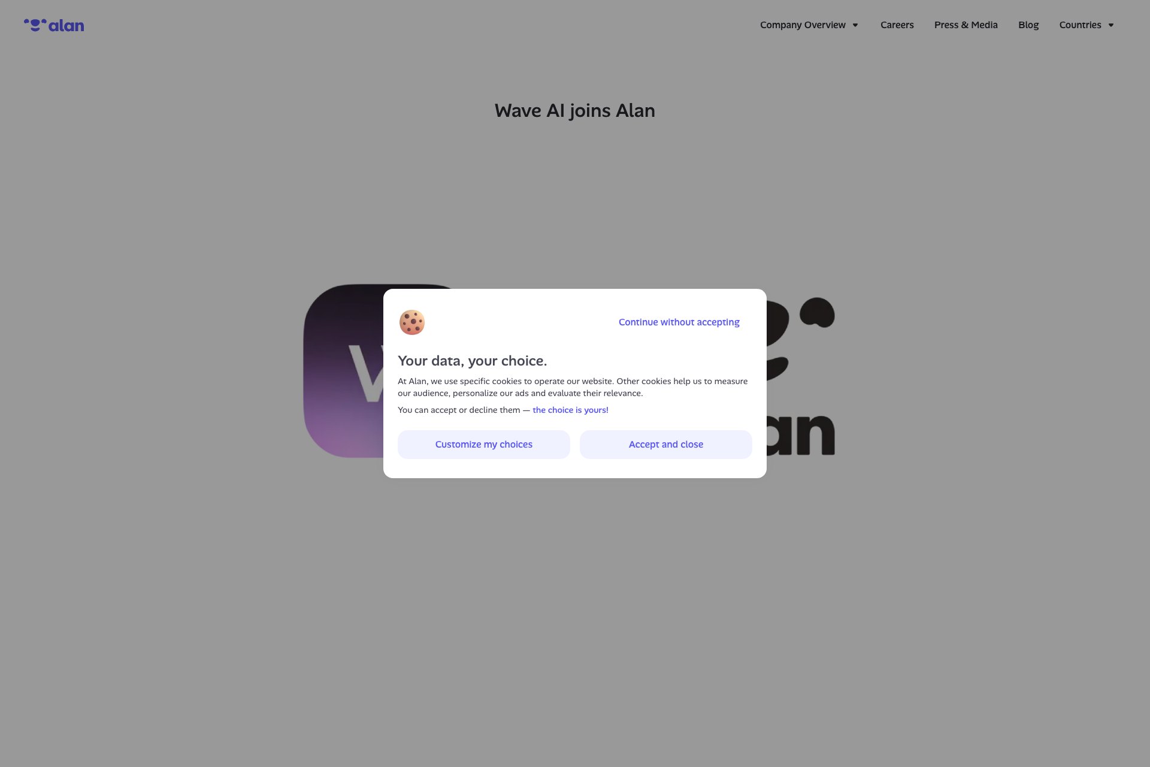Expand the Company Overview dropdown arrow

tap(855, 25)
